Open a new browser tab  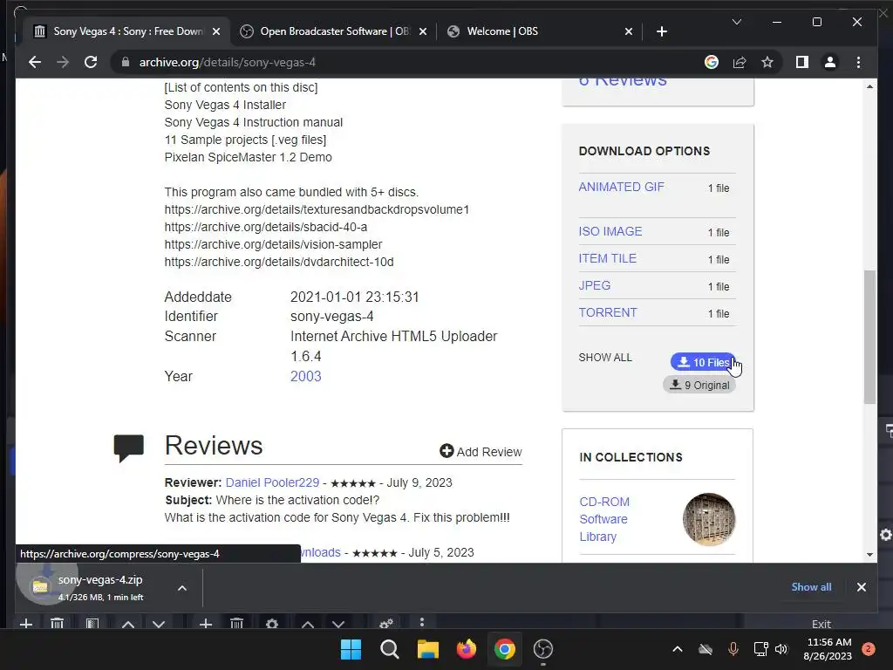[661, 31]
